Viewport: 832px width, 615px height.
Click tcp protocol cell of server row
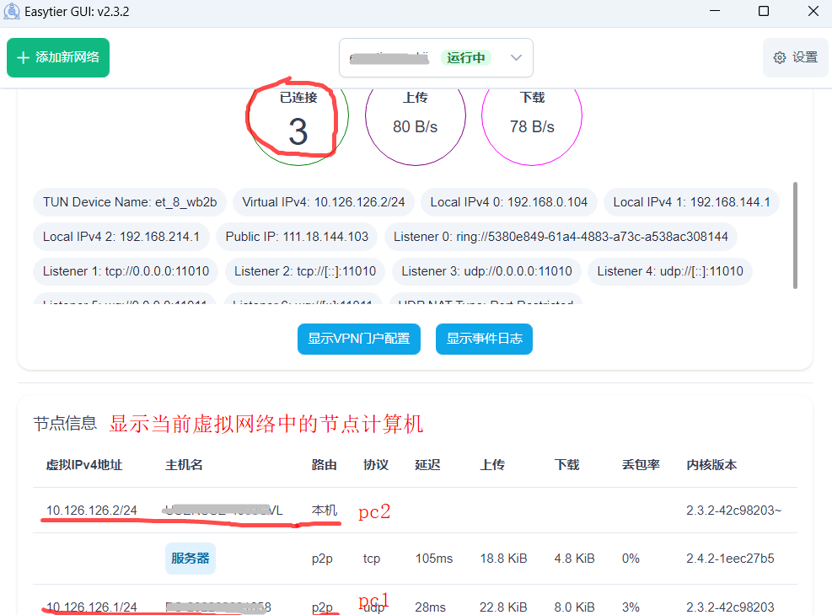coord(372,559)
